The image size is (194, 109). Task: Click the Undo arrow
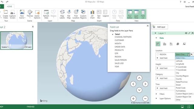coord(2,2)
